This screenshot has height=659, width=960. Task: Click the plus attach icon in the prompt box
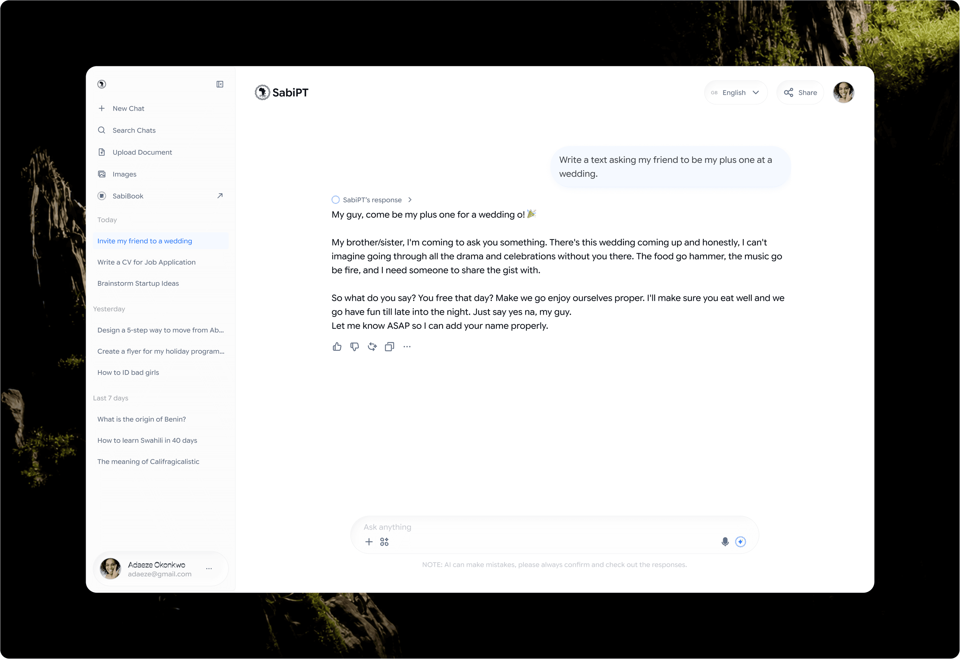pyautogui.click(x=369, y=542)
